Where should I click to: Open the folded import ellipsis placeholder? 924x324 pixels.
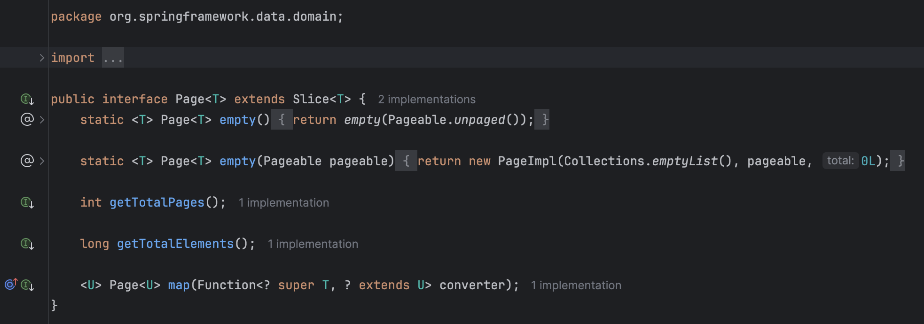[113, 58]
